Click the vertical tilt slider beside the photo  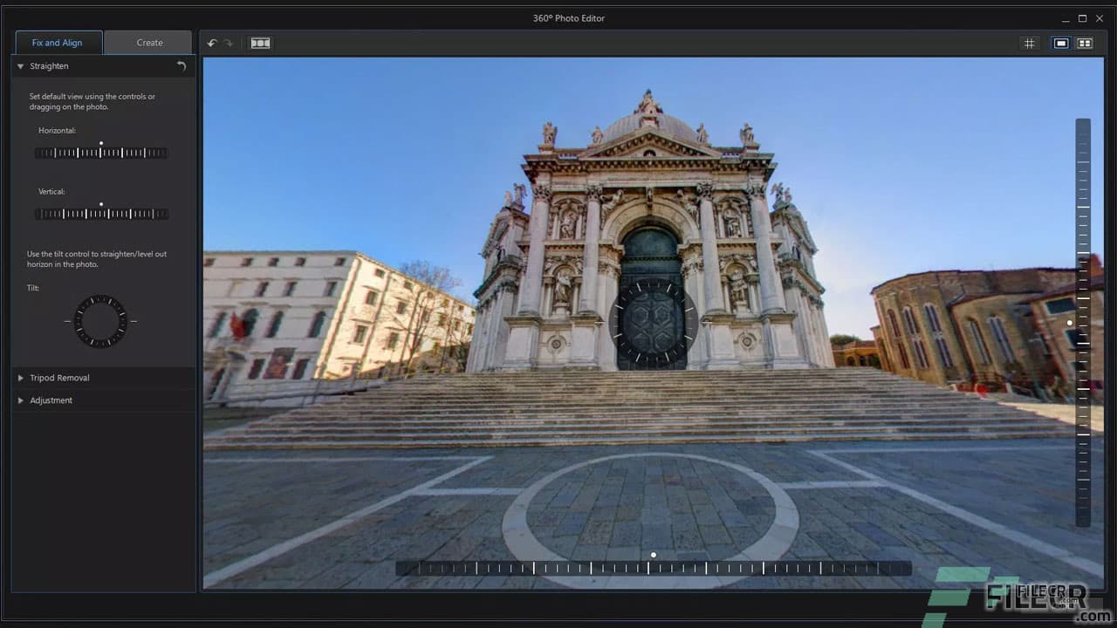pos(1082,323)
